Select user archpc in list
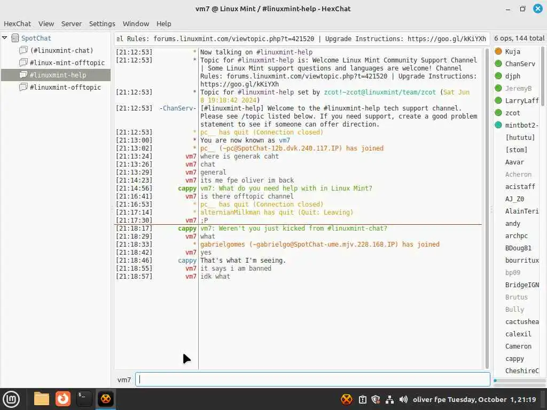The height and width of the screenshot is (410, 547). click(x=517, y=235)
